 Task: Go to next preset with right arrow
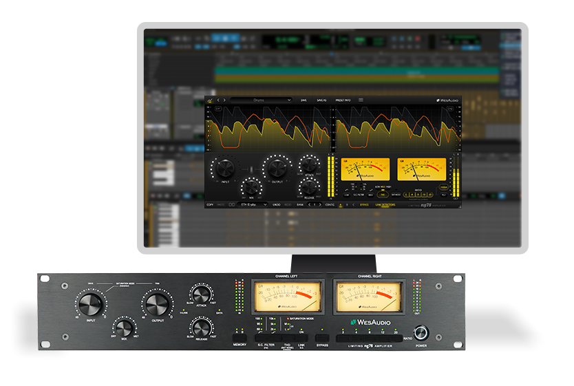point(224,100)
